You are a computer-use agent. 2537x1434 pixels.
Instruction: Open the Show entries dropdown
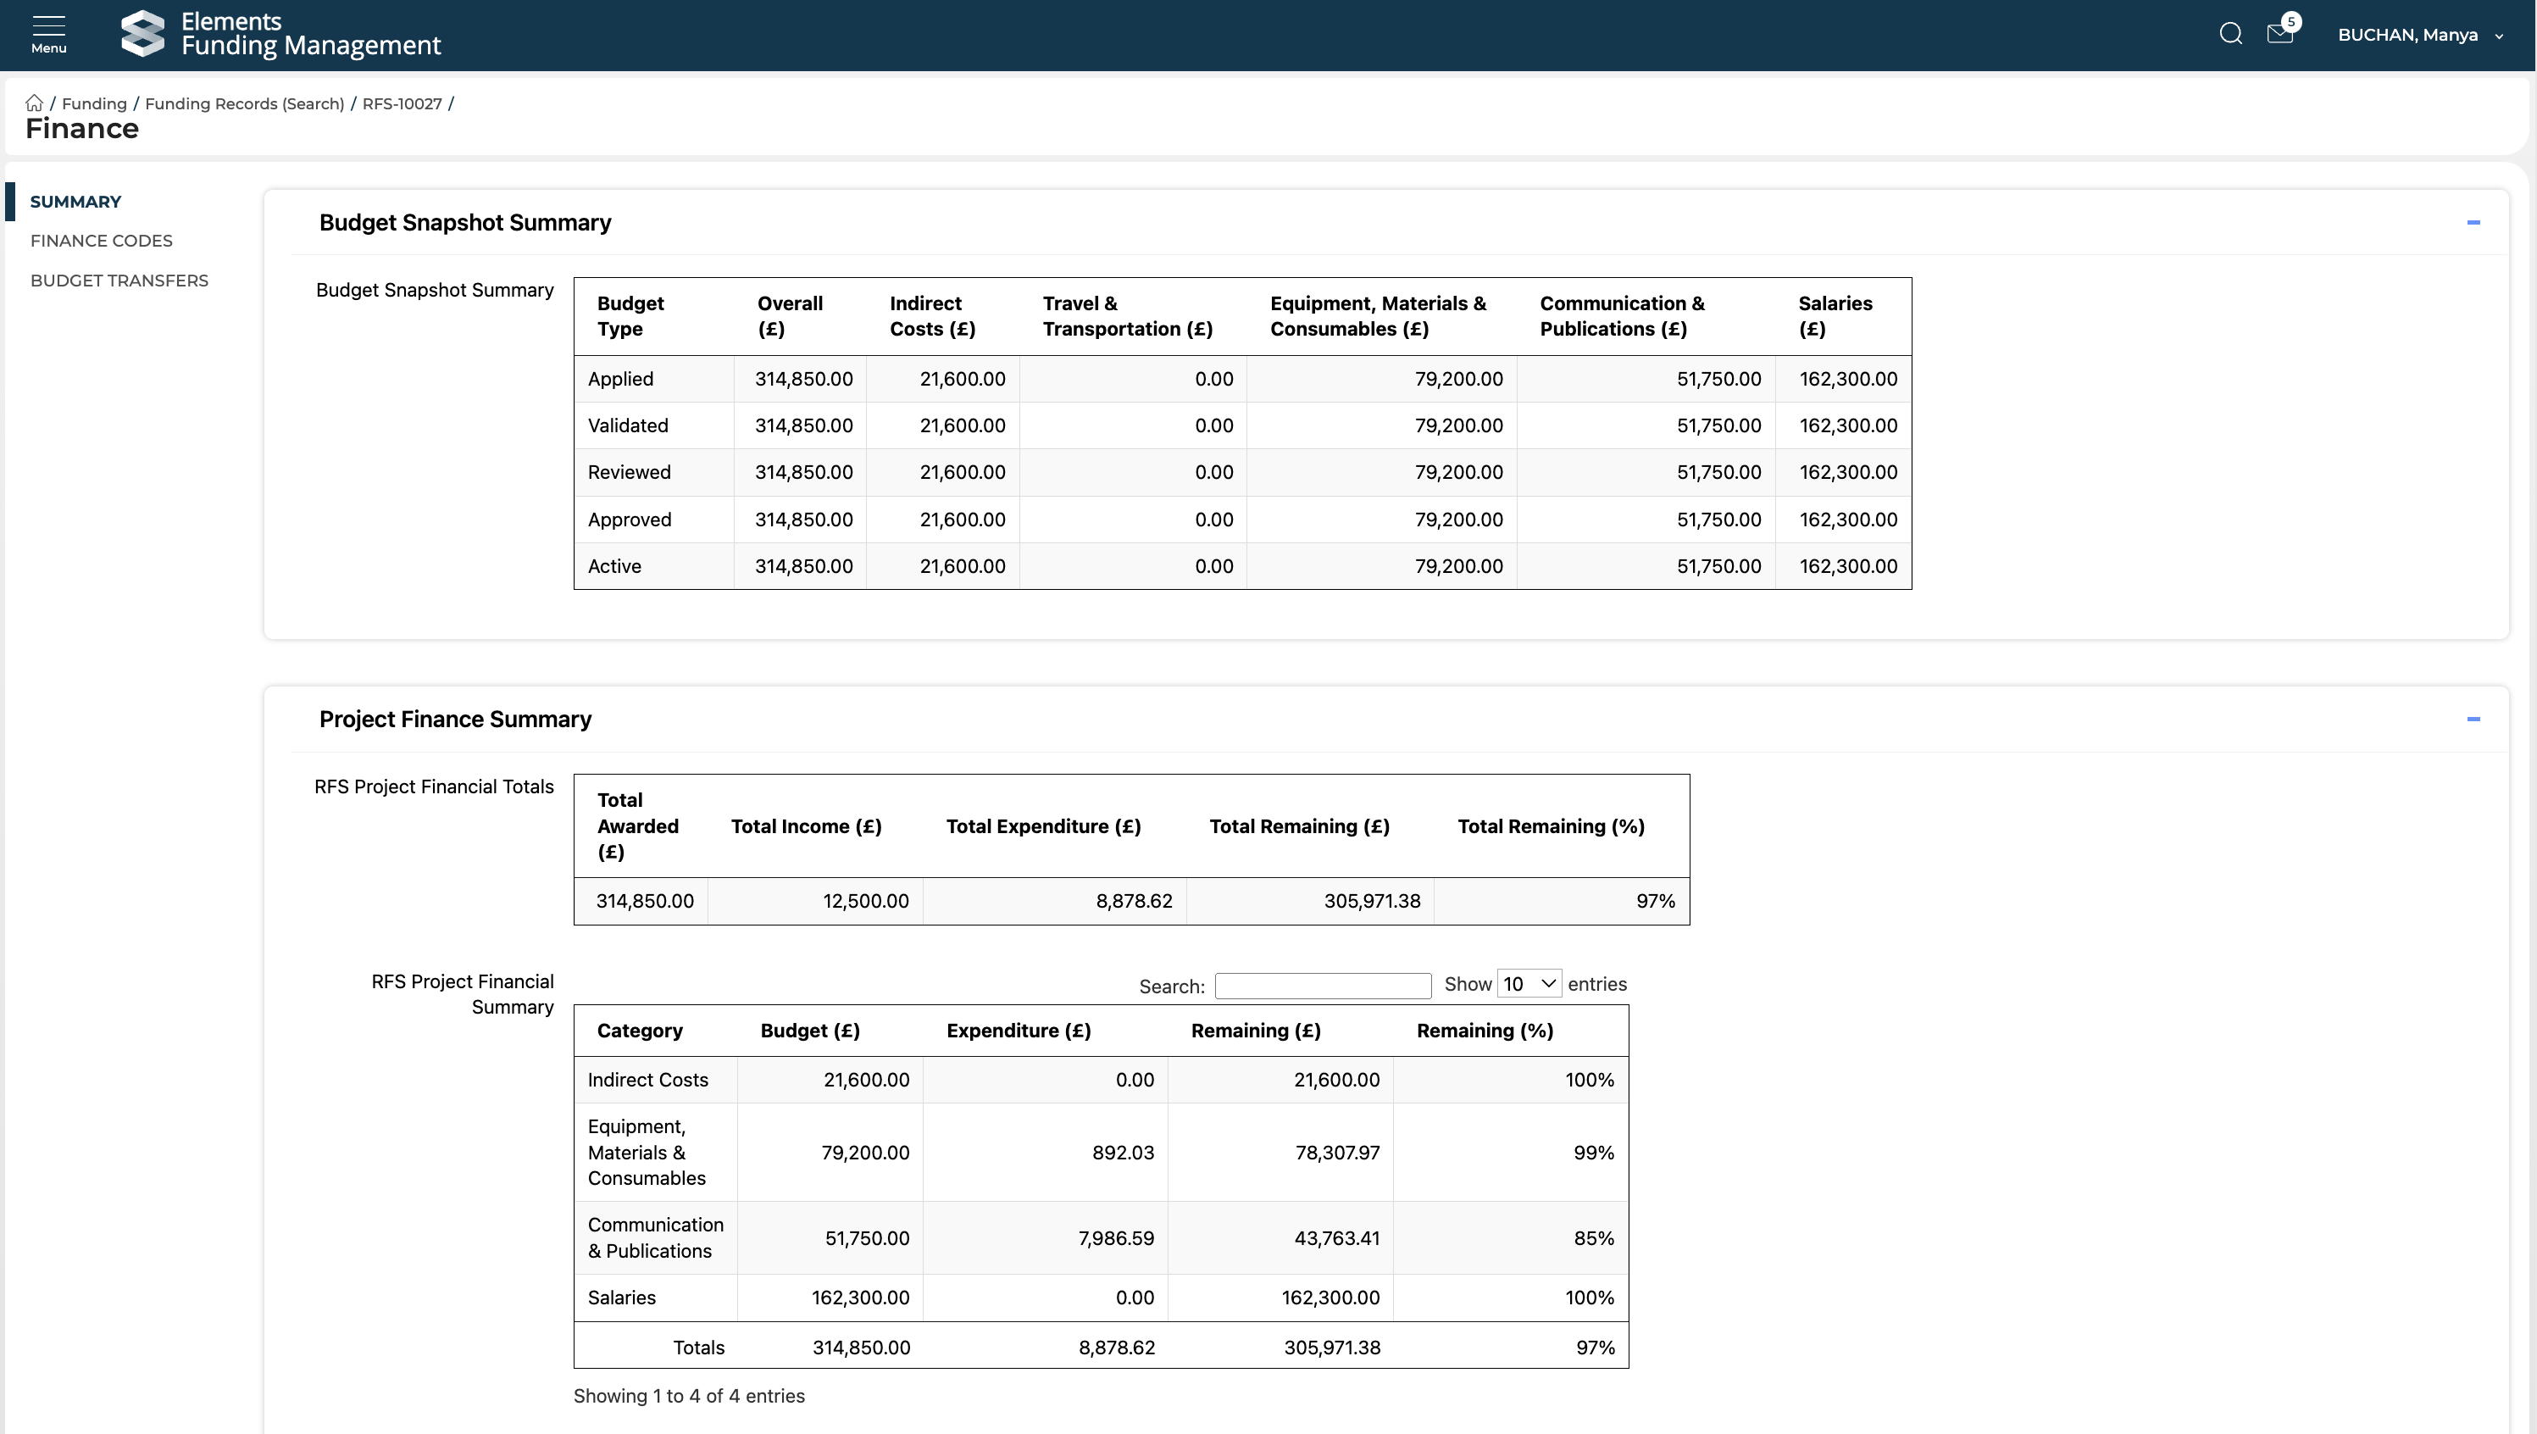pos(1529,984)
